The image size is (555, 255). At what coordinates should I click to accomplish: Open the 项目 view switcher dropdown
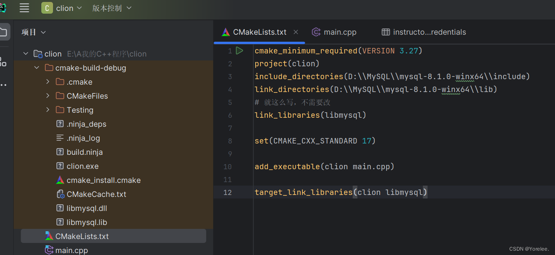34,32
